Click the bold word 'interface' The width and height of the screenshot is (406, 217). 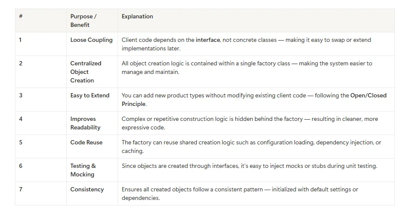coord(207,40)
